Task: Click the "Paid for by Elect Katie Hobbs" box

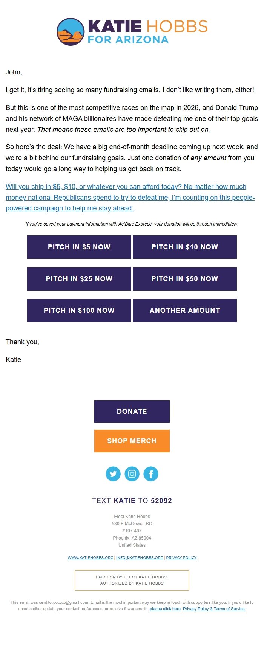Action: click(132, 580)
